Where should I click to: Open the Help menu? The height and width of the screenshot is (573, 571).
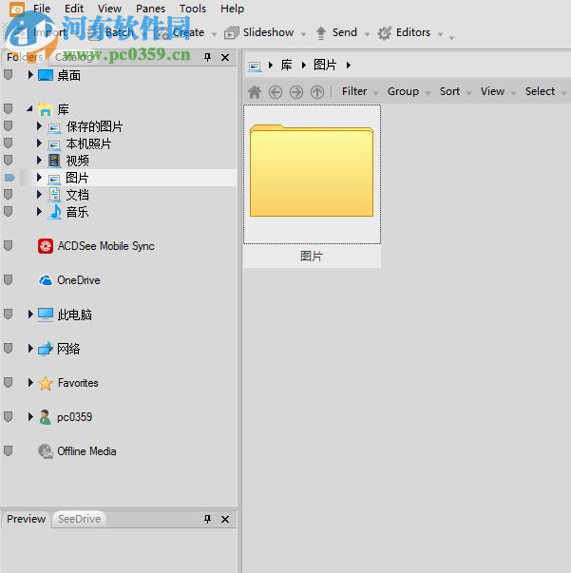click(x=232, y=9)
